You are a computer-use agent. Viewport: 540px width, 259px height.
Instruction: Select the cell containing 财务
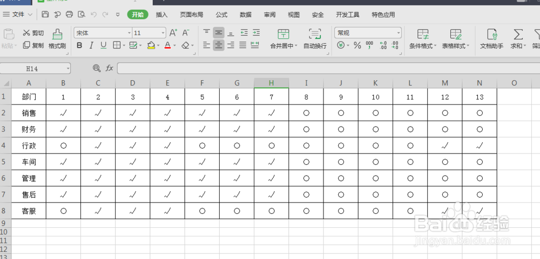pyautogui.click(x=29, y=129)
